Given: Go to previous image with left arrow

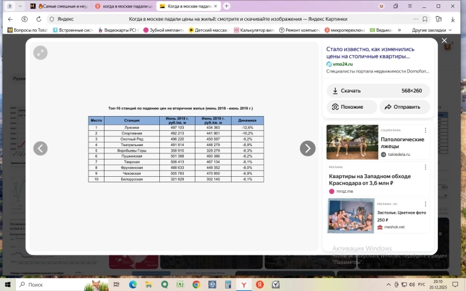Looking at the screenshot, I should pyautogui.click(x=40, y=148).
